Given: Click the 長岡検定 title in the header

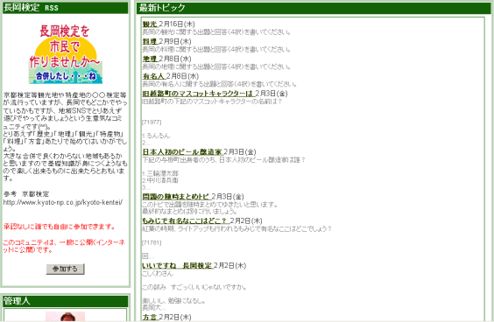Looking at the screenshot, I should 22,8.
